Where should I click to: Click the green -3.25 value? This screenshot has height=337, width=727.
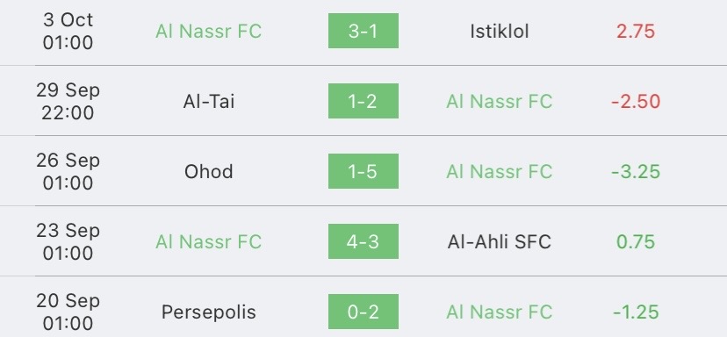(x=636, y=171)
